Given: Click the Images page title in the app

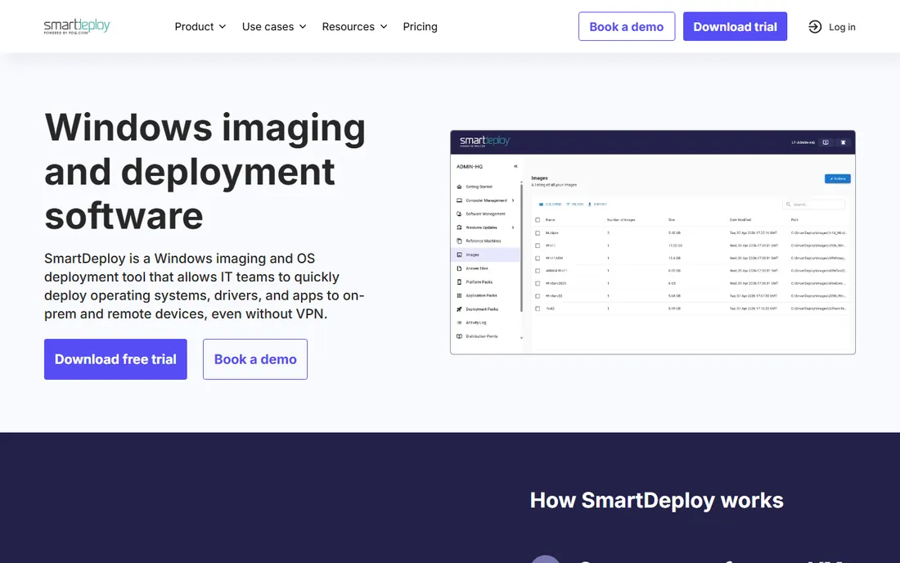Looking at the screenshot, I should click(539, 178).
